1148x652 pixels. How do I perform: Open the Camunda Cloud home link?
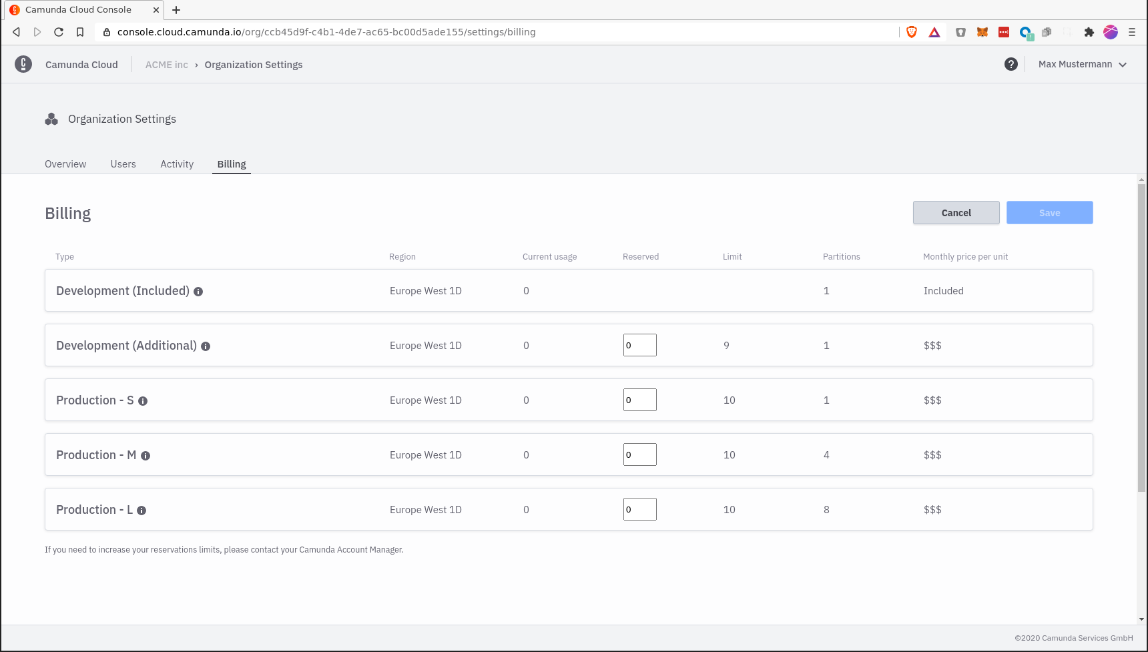[x=81, y=65]
